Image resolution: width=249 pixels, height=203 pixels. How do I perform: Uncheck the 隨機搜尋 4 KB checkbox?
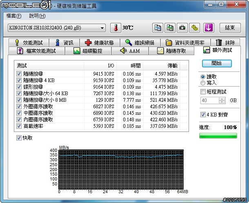point(19,80)
